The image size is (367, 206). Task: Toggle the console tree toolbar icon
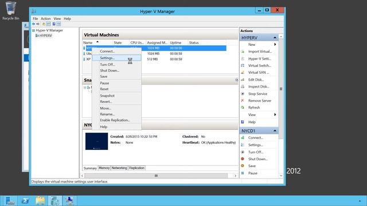[48, 24]
